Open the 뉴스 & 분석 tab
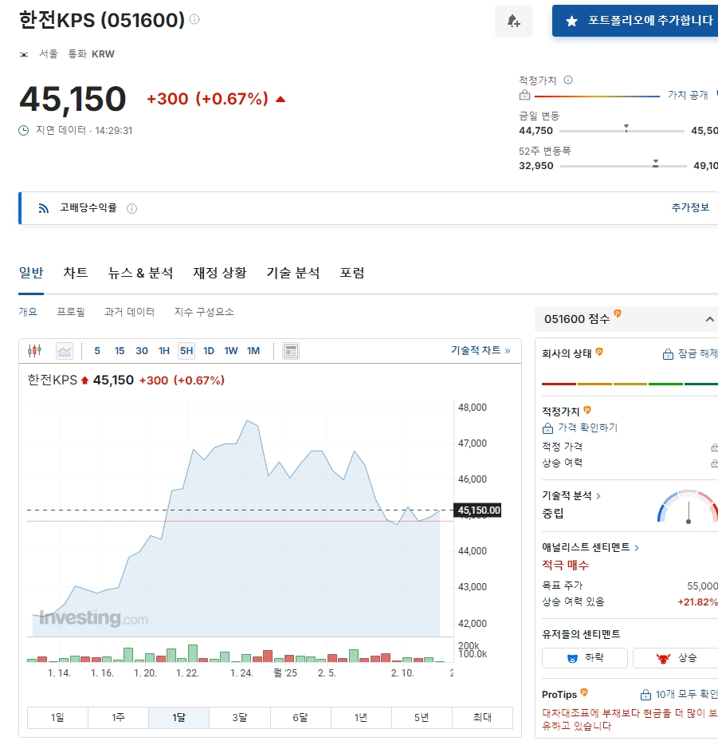 [x=140, y=273]
